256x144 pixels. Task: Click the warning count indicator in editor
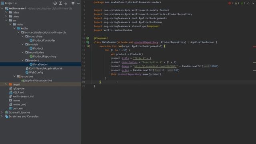tap(237, 3)
